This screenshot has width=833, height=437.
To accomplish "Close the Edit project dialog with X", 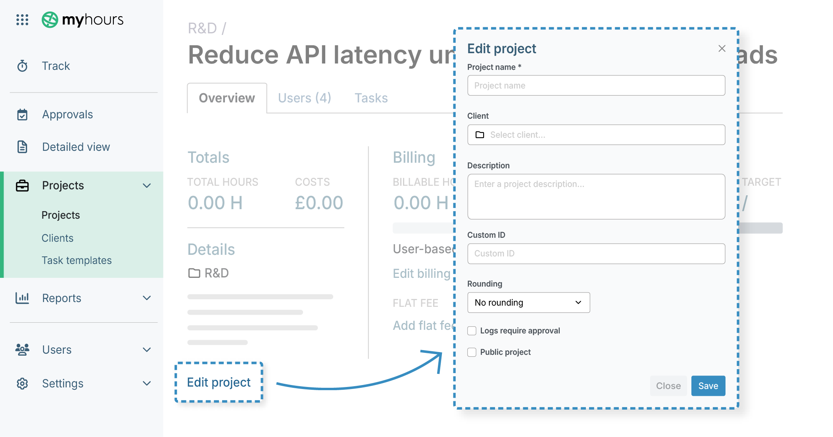I will [x=722, y=48].
